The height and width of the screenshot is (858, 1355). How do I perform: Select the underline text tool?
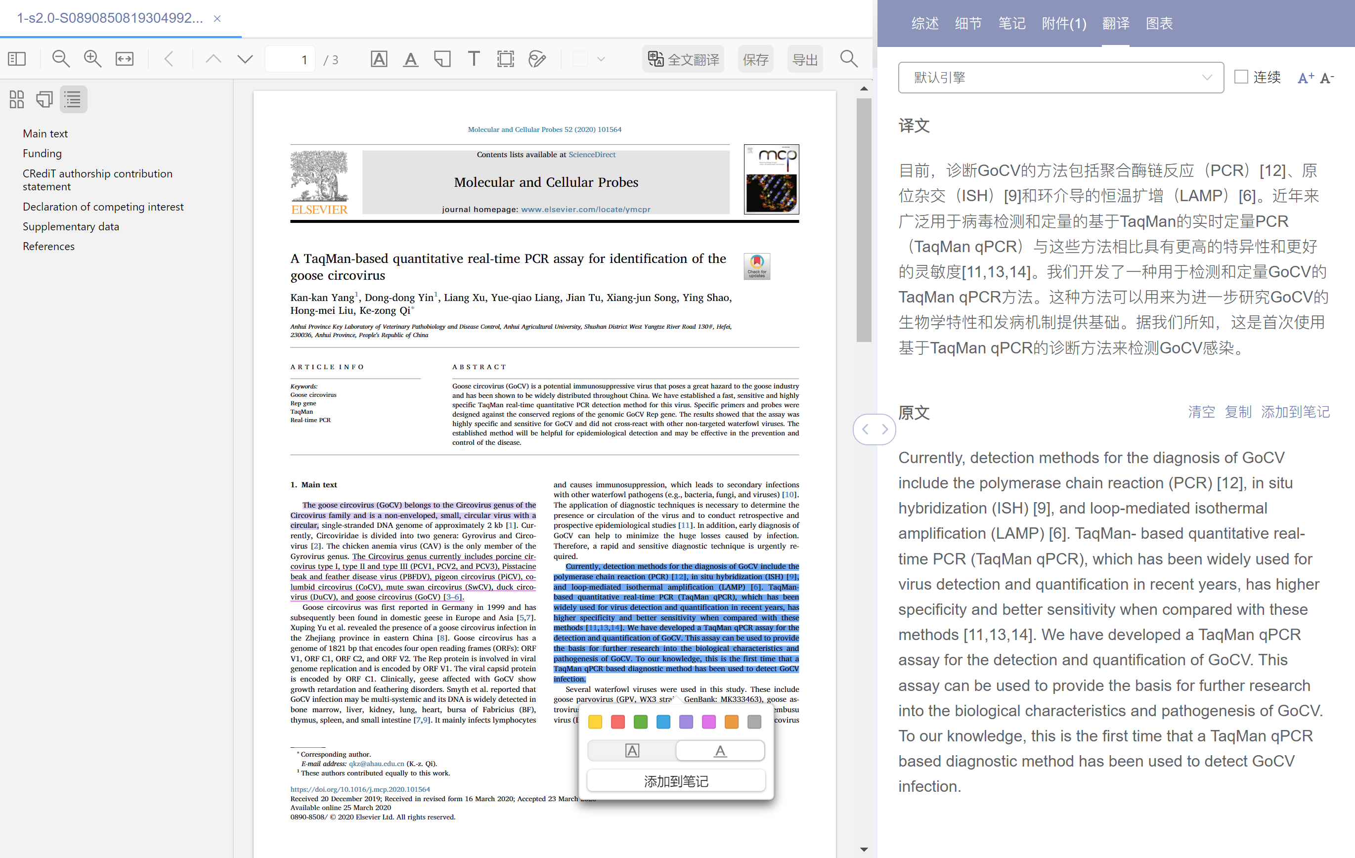[411, 59]
